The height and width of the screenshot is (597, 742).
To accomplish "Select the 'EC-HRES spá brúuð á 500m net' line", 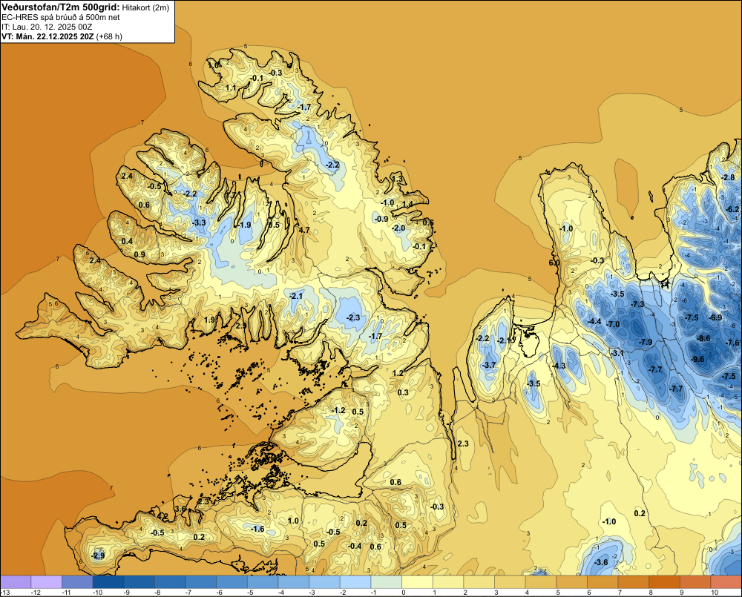I will [x=61, y=18].
